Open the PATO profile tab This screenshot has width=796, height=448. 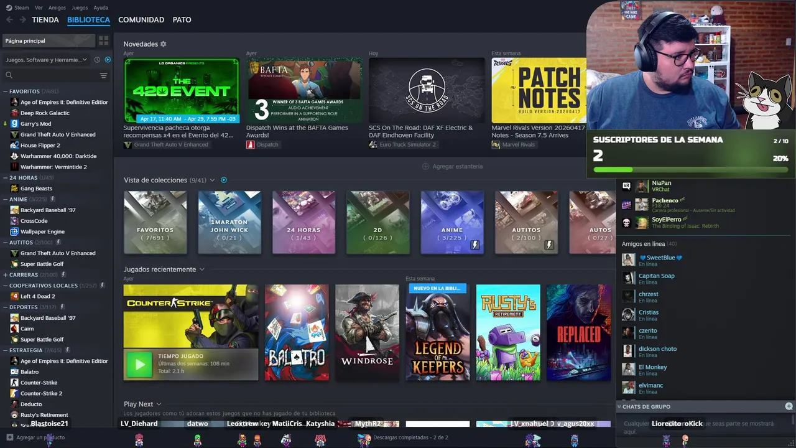(x=182, y=20)
